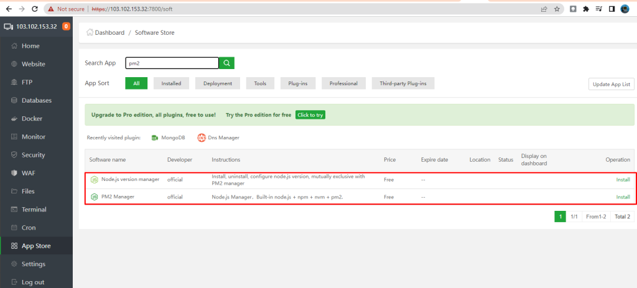The image size is (637, 288).
Task: Click the server IP 103.102.153.32 header
Action: coord(37,26)
